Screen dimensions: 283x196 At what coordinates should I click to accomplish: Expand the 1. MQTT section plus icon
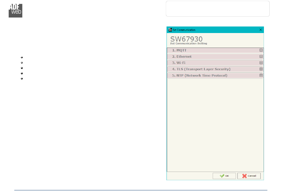click(x=261, y=50)
